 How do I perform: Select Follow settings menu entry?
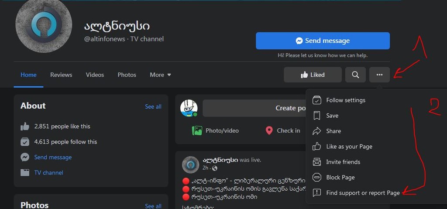(x=376, y=100)
